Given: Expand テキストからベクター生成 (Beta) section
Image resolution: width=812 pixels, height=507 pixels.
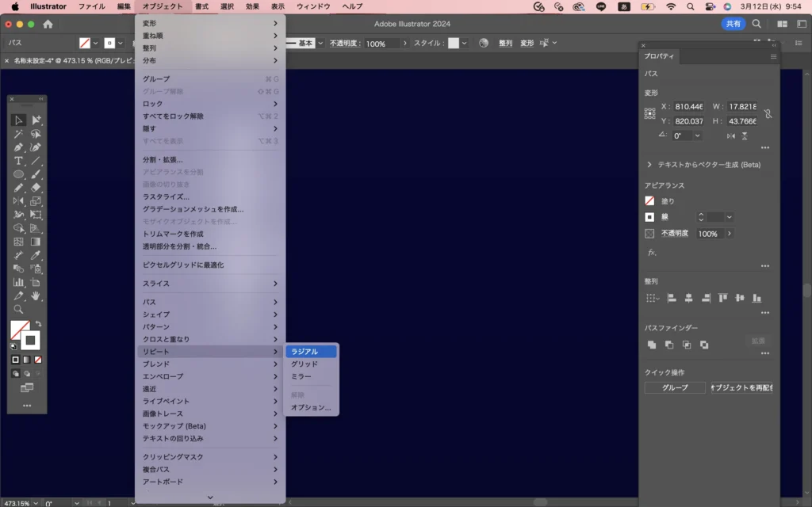Looking at the screenshot, I should (650, 165).
